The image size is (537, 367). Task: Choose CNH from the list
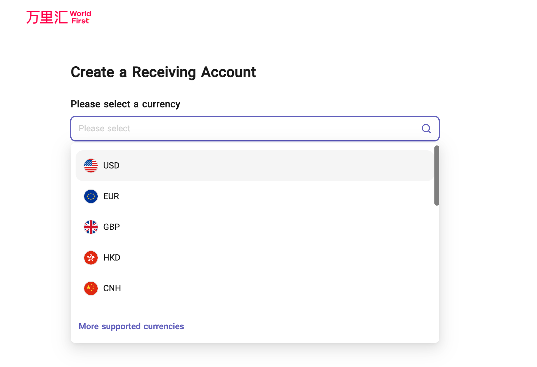pyautogui.click(x=112, y=288)
